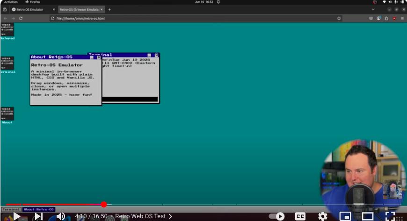Image resolution: width=407 pixels, height=221 pixels.
Task: Enable theater mode
Action: click(x=368, y=216)
